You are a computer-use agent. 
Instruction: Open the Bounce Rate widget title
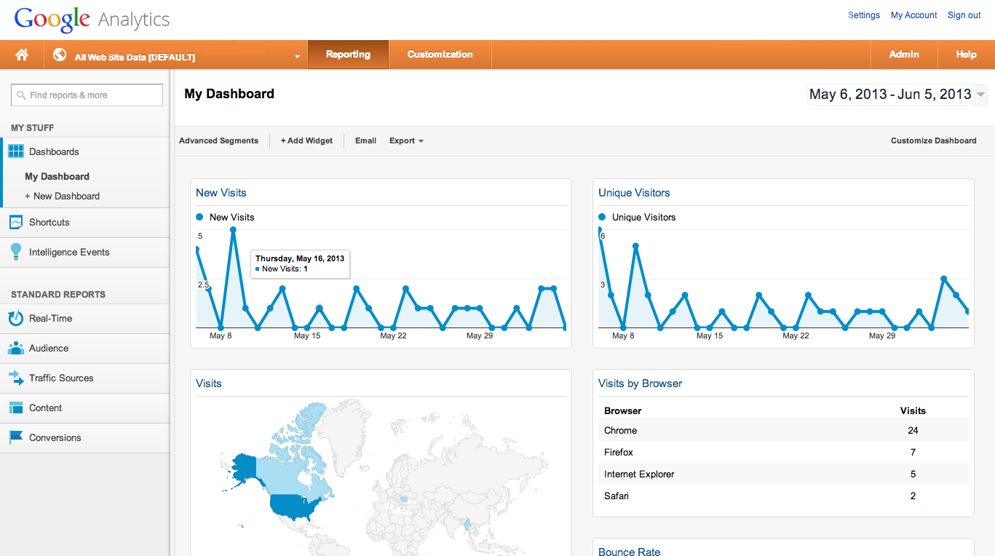click(630, 552)
